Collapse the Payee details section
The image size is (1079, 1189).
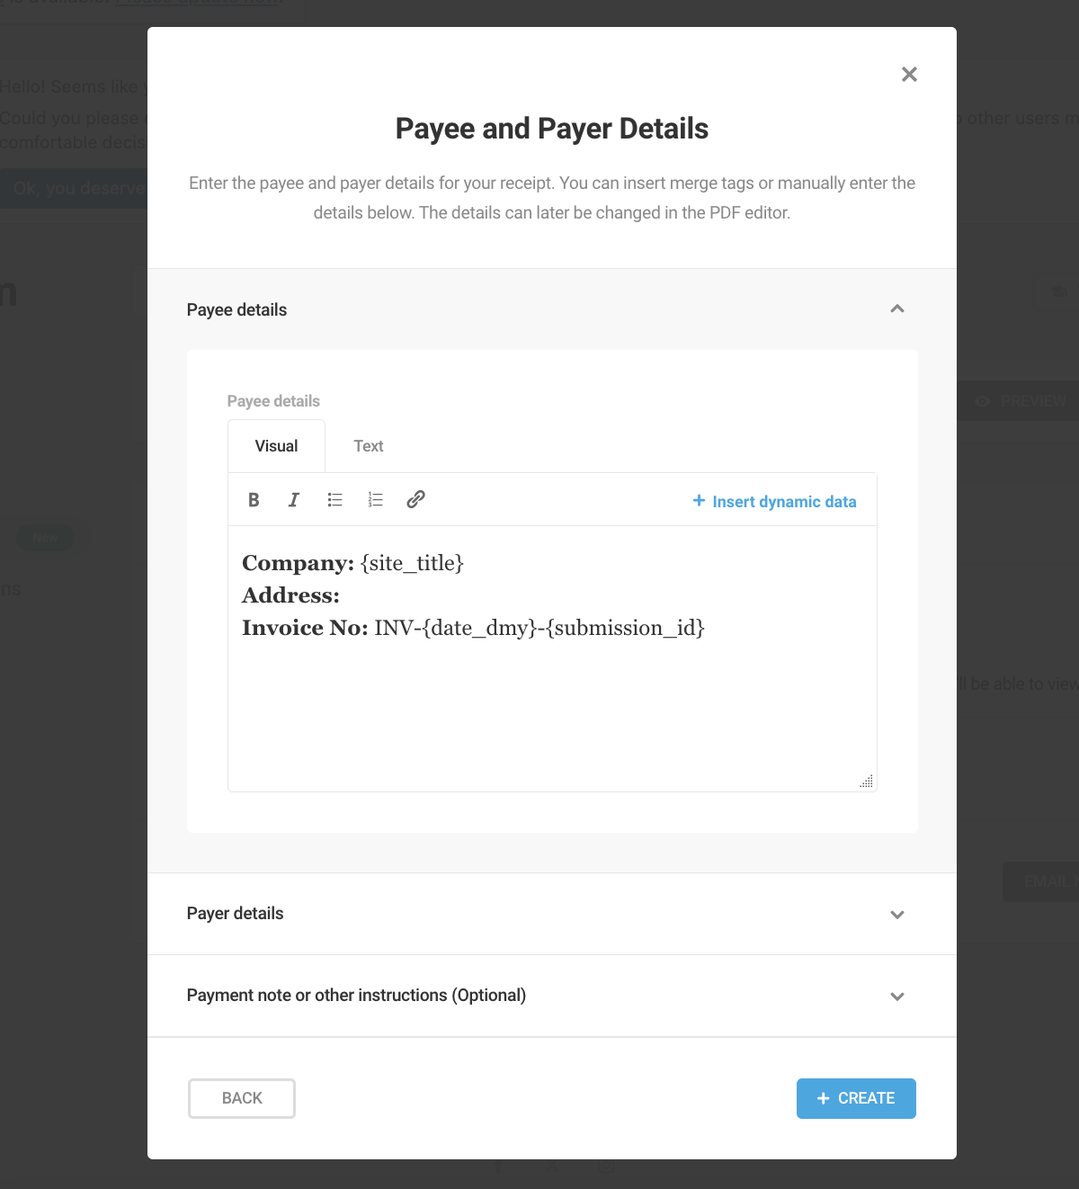pyautogui.click(x=896, y=308)
